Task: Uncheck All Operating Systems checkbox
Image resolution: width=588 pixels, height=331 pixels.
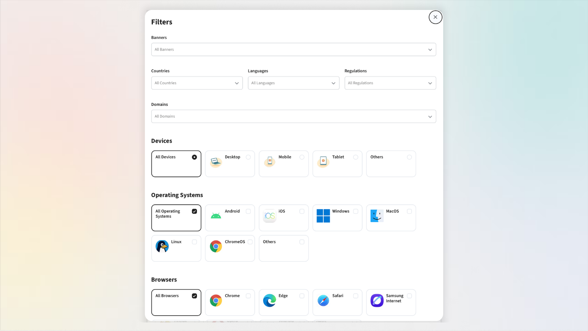Action: 194,211
